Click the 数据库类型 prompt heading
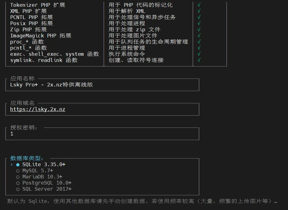Screen dimensions: 288x210 point(27,158)
